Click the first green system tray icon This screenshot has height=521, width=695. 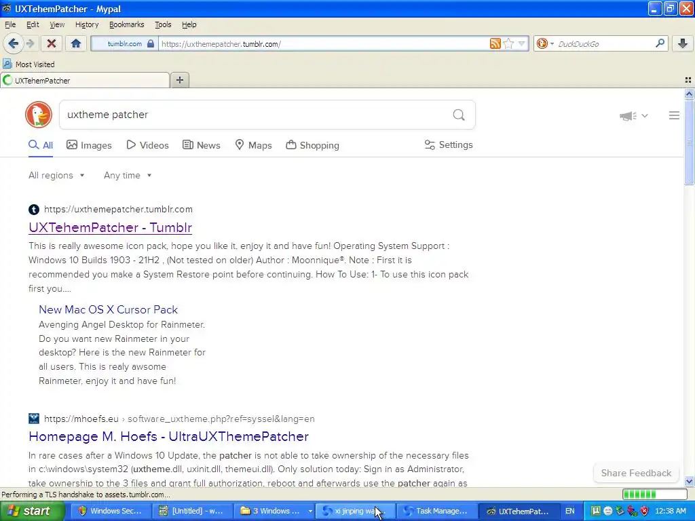click(x=596, y=511)
